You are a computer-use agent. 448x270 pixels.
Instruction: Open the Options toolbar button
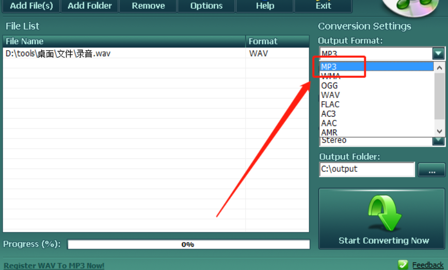point(206,6)
